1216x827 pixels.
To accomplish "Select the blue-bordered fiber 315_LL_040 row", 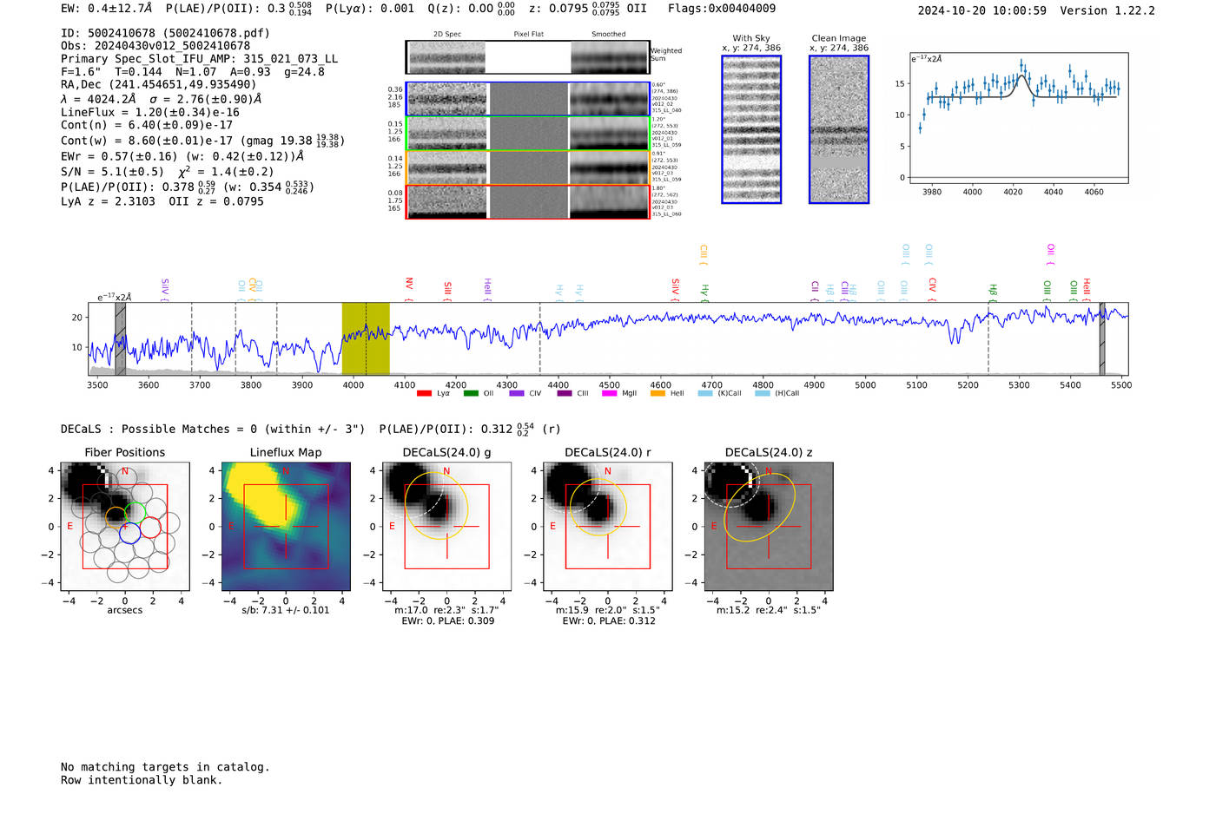I will click(528, 99).
